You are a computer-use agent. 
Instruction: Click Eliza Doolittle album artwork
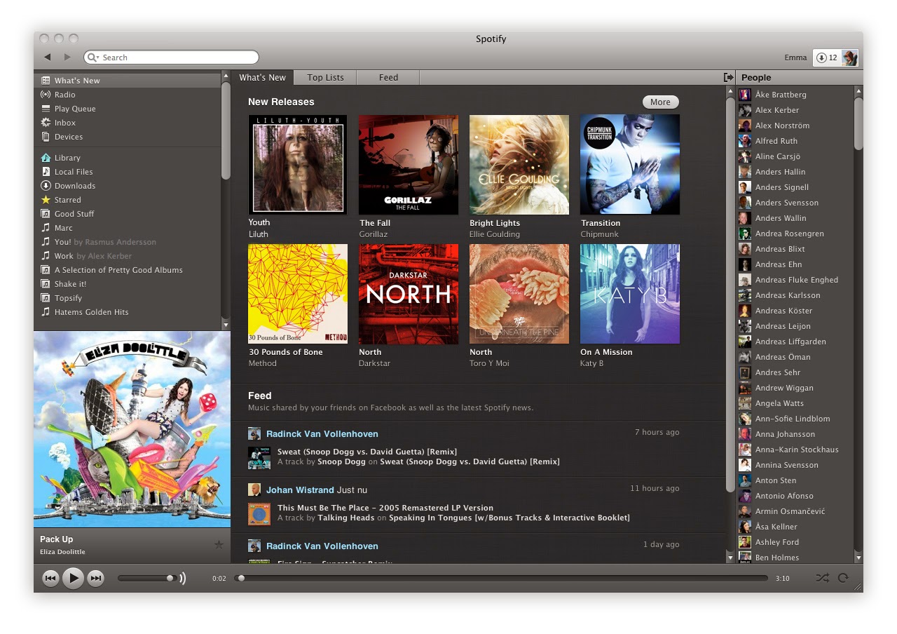[x=132, y=429]
